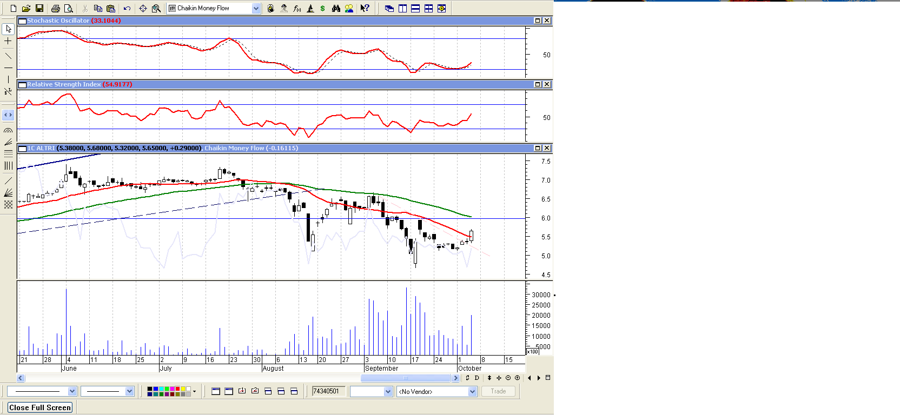Screen dimensions: 900x415
Task: Click the Stochastic Oscillator pane title
Action: 58,21
